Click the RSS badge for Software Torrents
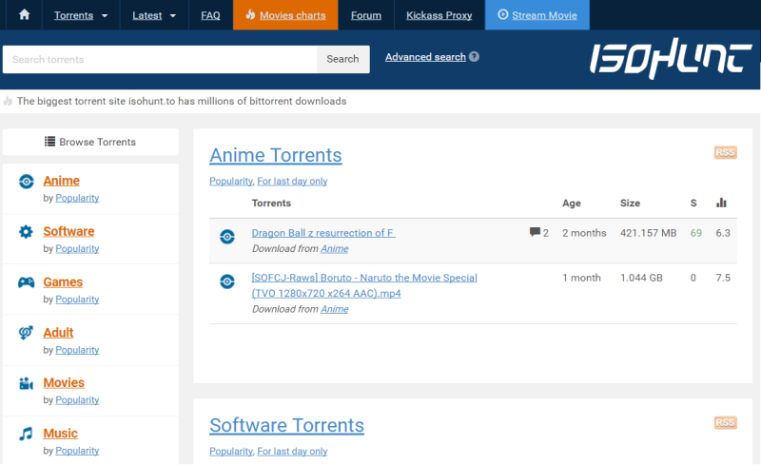 point(726,423)
